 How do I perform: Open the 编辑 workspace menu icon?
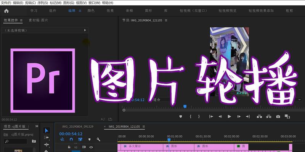click(x=80, y=11)
